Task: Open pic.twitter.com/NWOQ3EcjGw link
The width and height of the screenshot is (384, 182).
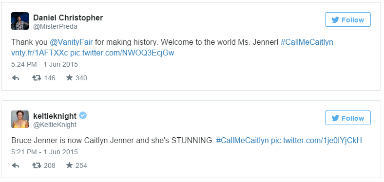Action: [122, 53]
